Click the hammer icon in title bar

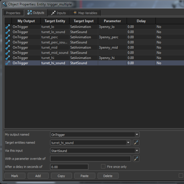click(5, 4)
